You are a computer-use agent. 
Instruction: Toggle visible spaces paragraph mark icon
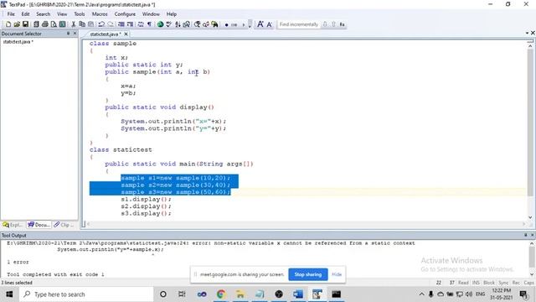(x=149, y=24)
